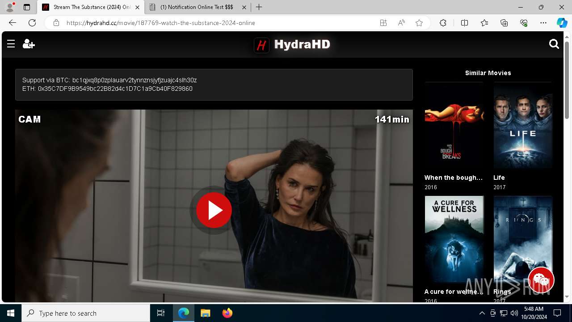Click the 'A cure for wellne...' title link
The width and height of the screenshot is (572, 322).
(454, 292)
